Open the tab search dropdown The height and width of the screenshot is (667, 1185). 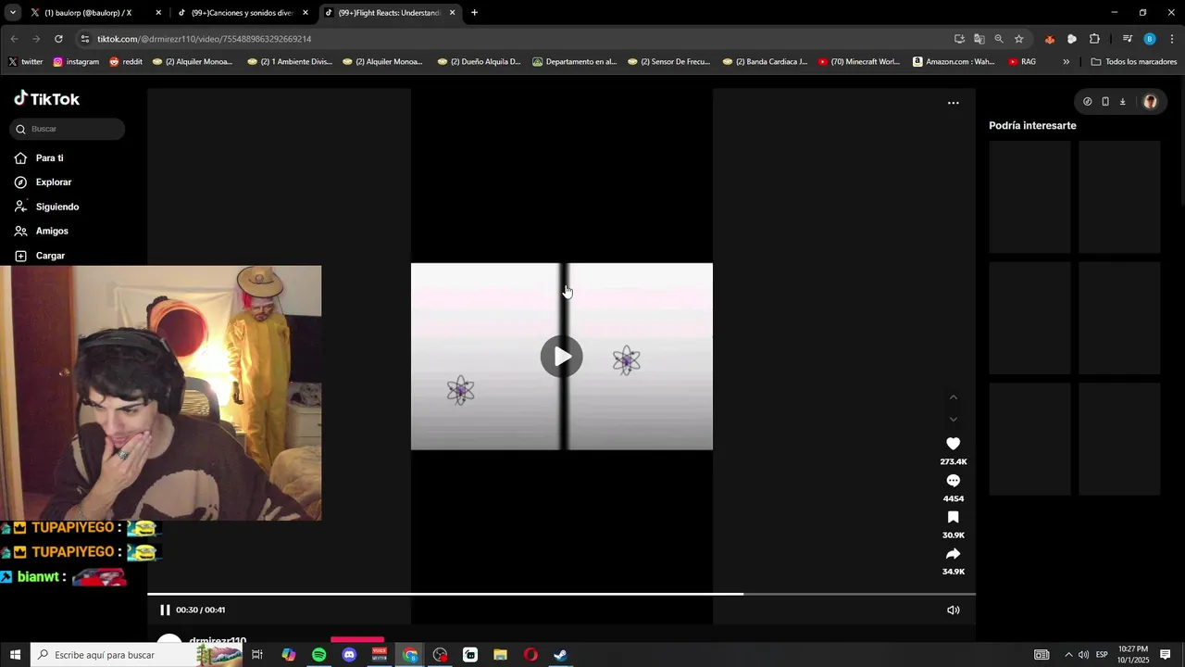pos(12,13)
